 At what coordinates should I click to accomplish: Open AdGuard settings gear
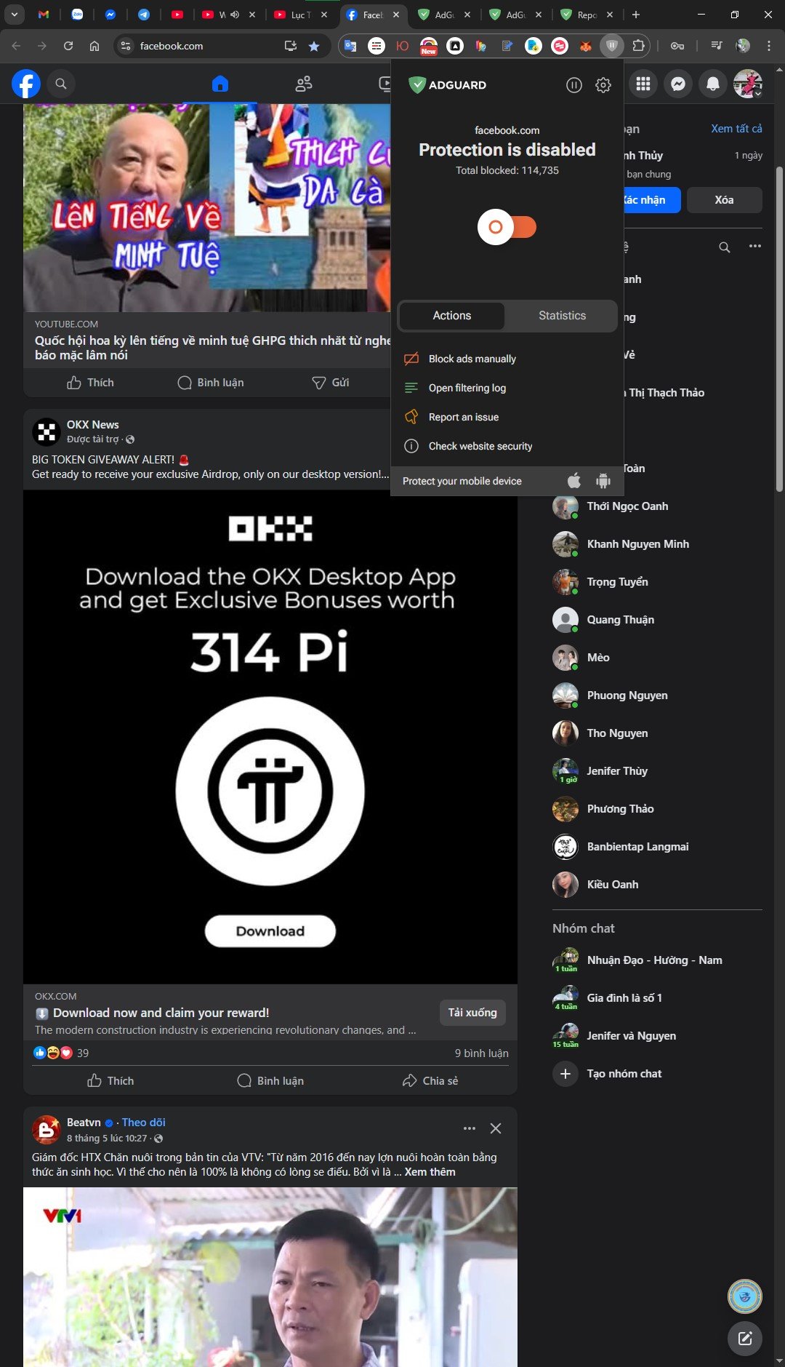tap(603, 85)
